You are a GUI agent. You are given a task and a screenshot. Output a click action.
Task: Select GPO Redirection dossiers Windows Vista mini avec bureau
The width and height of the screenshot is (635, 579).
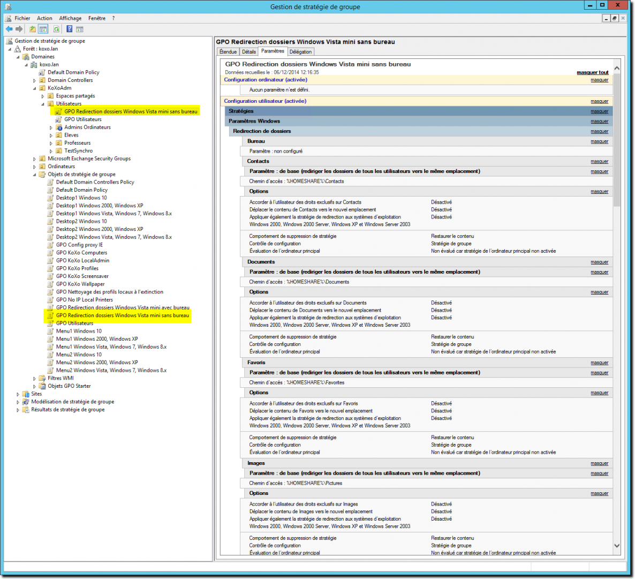(x=123, y=308)
